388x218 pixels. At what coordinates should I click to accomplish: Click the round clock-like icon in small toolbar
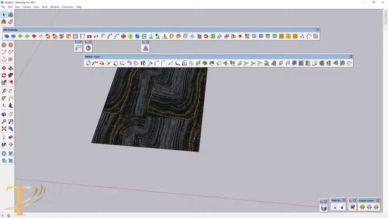[89, 48]
